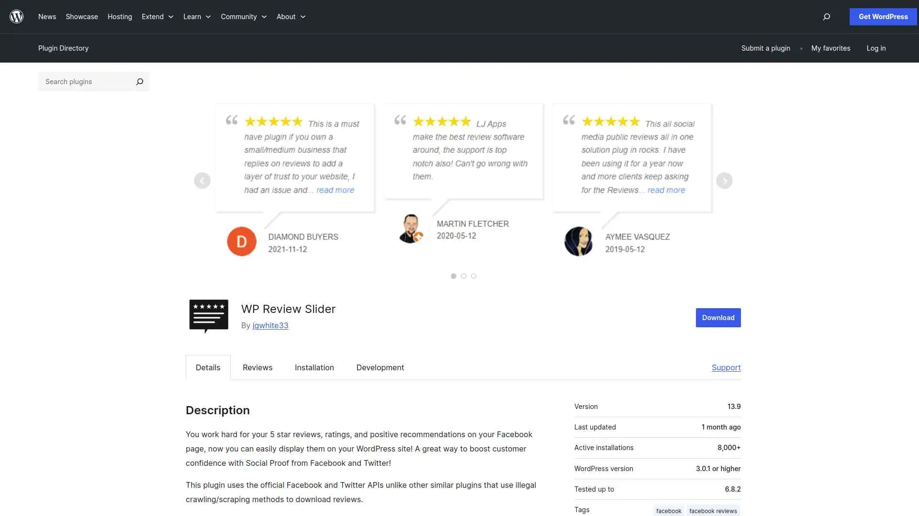This screenshot has width=919, height=516.
Task: Select the second carousel pagination dot
Action: [463, 276]
